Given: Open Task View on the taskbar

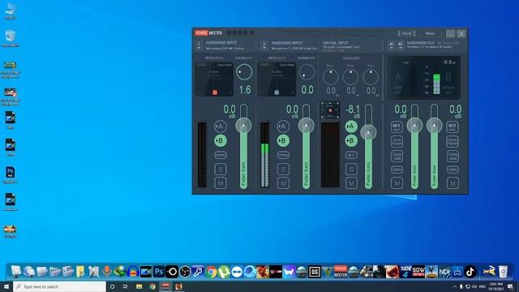Looking at the screenshot, I should click(x=126, y=286).
